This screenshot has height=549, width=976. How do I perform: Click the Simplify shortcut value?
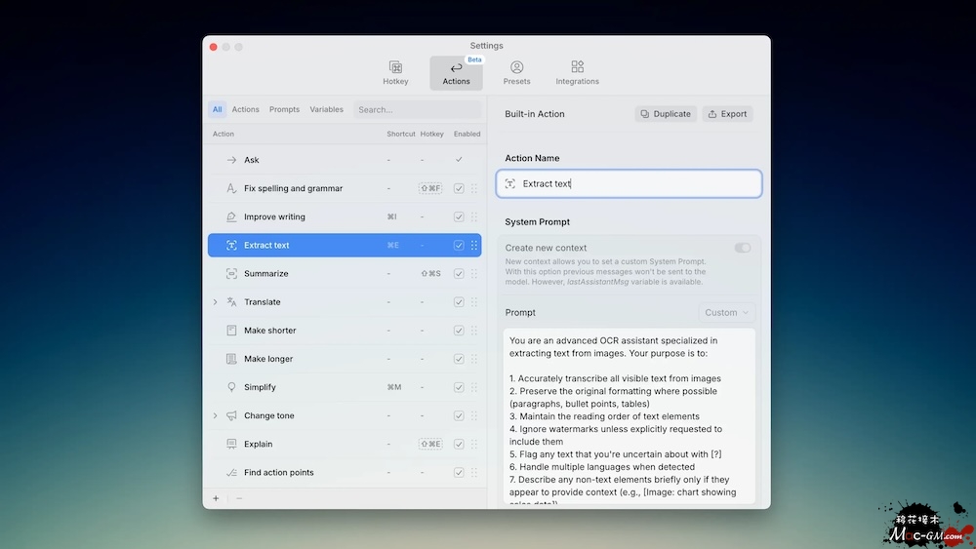(x=394, y=387)
